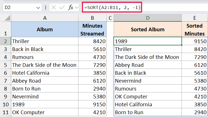The width and height of the screenshot is (208, 117).
Task: Select cell A3 'Back in Black'
Action: 45,49
